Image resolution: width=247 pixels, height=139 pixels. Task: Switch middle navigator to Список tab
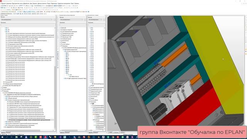tap(67, 132)
